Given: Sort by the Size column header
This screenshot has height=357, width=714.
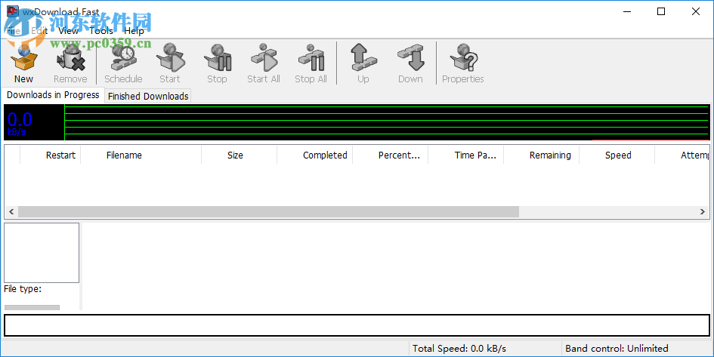Looking at the screenshot, I should pyautogui.click(x=239, y=155).
